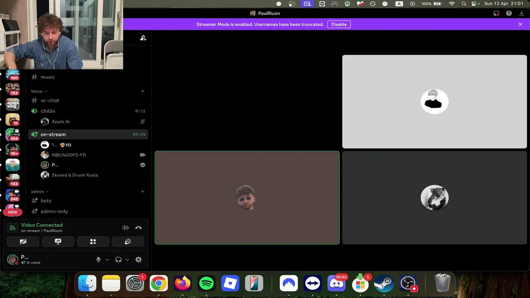Open the server with the 242 badge
Viewport: 530px width, 298px height.
pos(12,195)
